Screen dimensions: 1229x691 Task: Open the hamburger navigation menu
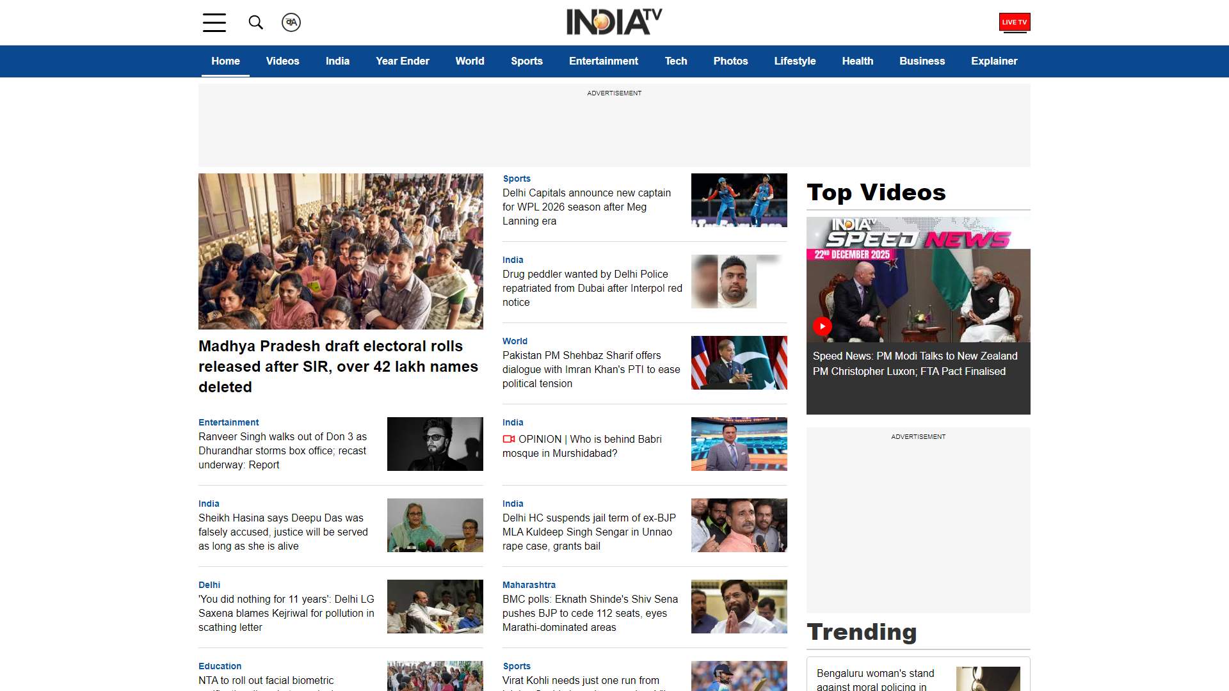point(214,22)
